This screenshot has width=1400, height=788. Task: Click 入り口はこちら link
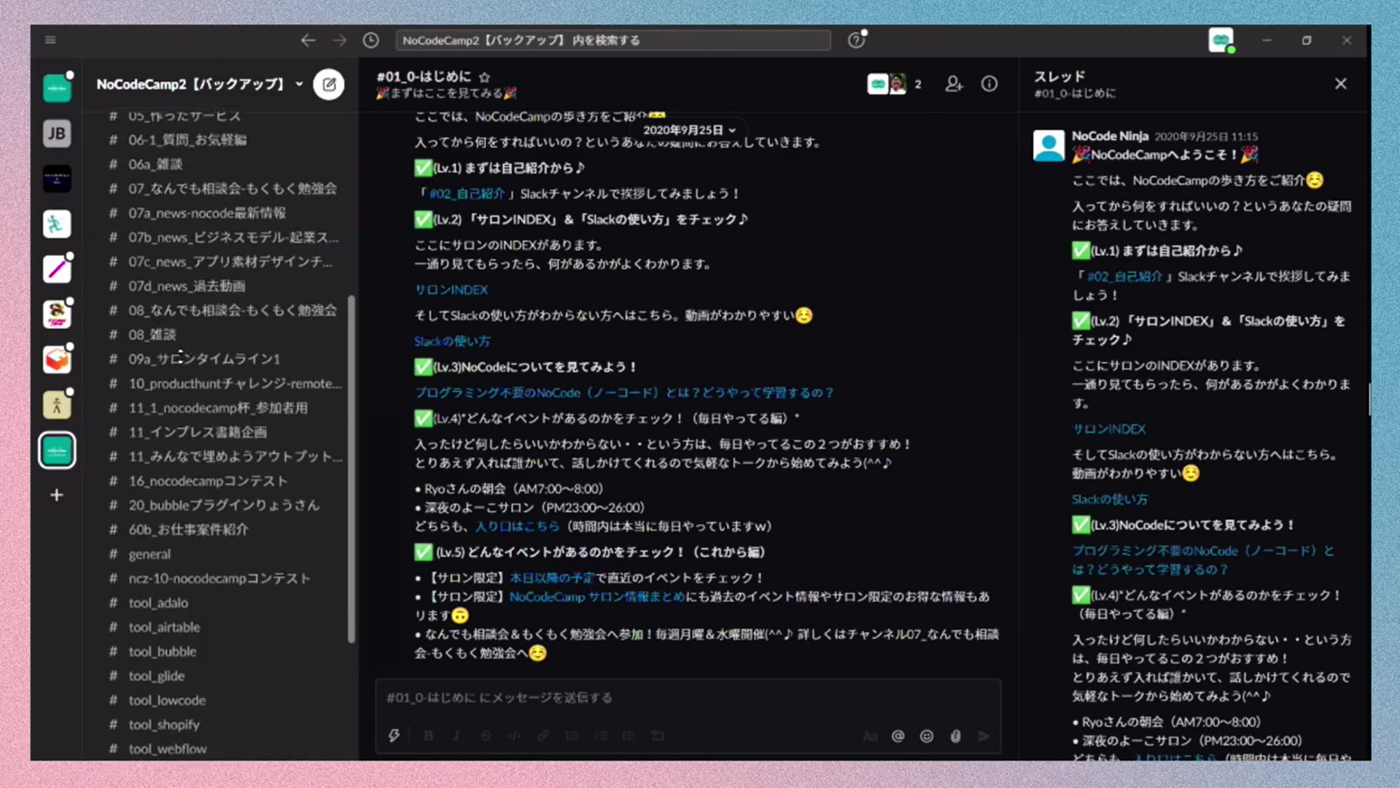click(x=517, y=526)
